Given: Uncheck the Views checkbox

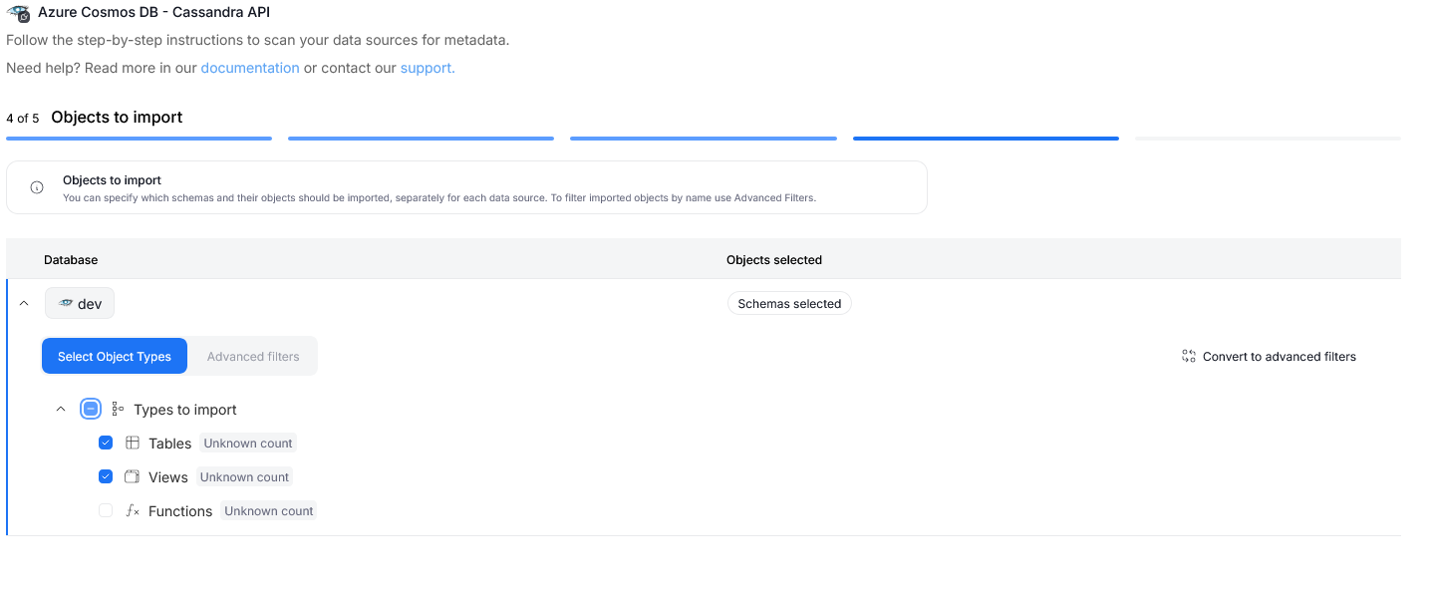Looking at the screenshot, I should pos(106,476).
